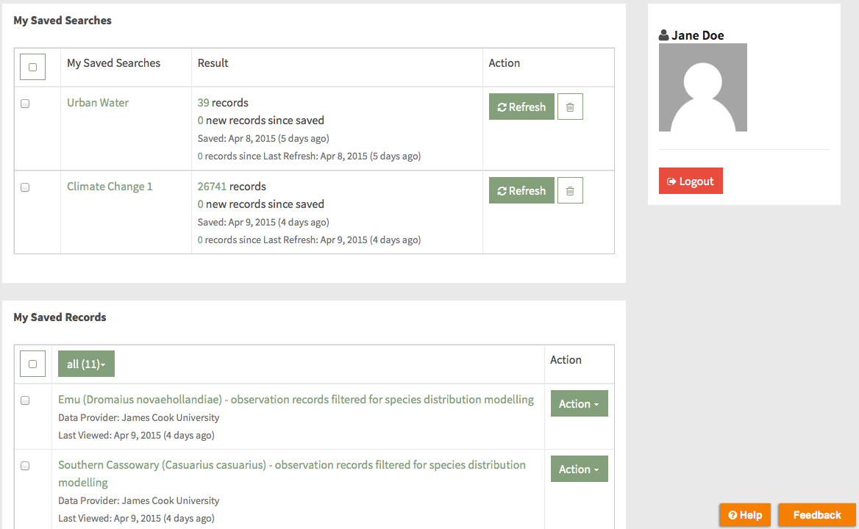
Task: Click the 26741 records count link
Action: click(211, 187)
